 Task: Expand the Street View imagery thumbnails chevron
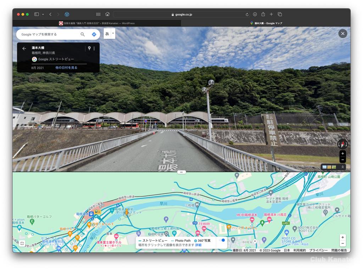coord(343,167)
